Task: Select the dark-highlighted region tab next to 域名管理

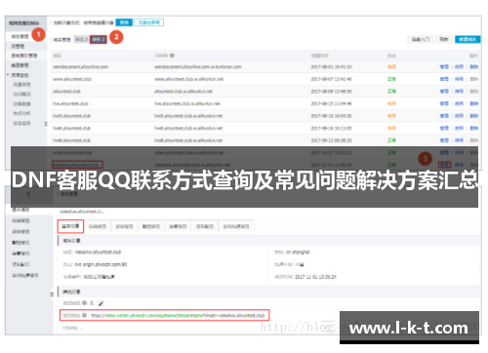Action: click(x=99, y=40)
